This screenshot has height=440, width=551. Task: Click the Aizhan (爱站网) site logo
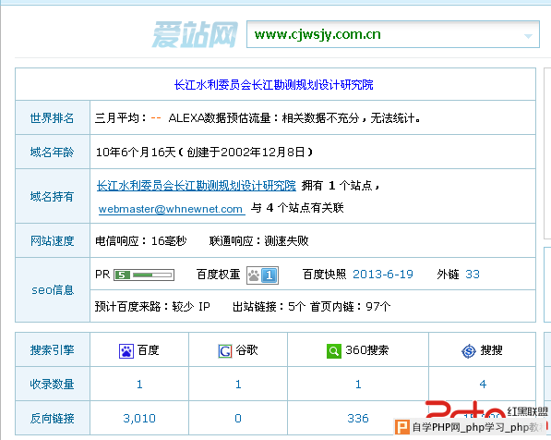pyautogui.click(x=195, y=34)
